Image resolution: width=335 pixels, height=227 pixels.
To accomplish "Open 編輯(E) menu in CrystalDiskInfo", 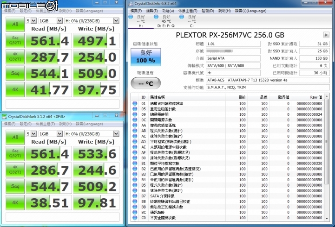I will 152,11.
